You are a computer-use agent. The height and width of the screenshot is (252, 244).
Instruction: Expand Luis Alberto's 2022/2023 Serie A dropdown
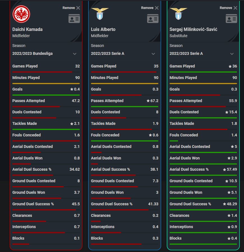tap(125, 54)
